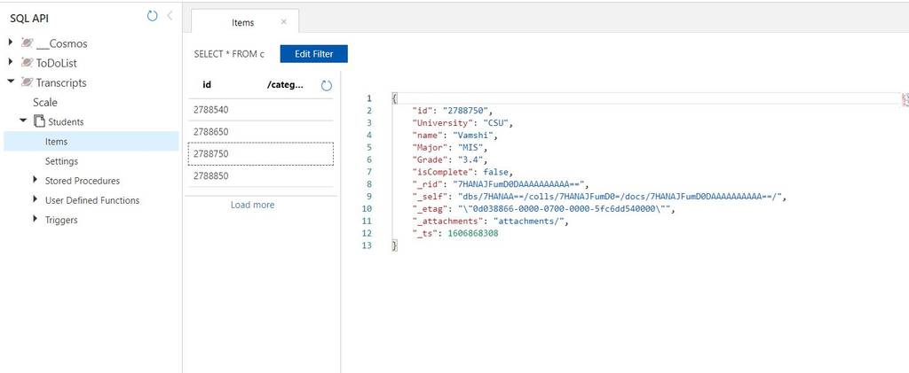Click the "_etag" line in editor
This screenshot has height=373, width=909.
coord(544,209)
